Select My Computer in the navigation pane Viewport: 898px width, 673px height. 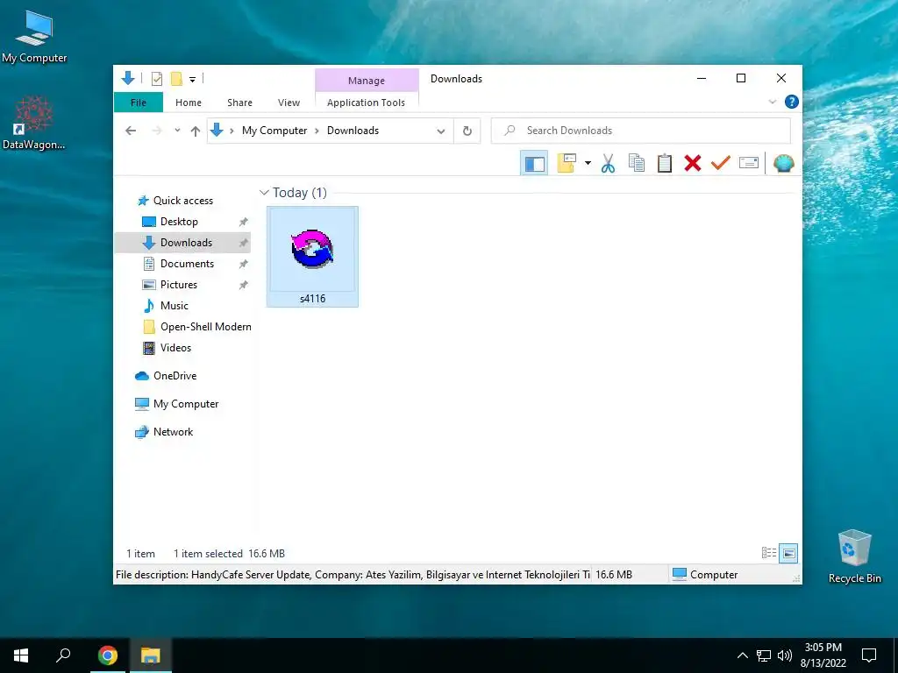[x=186, y=404]
